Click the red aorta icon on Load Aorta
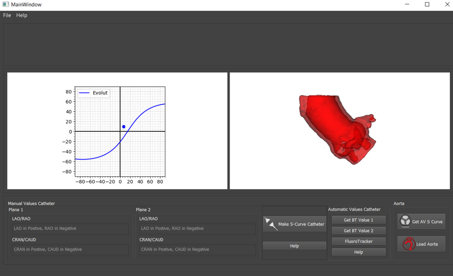This screenshot has height=276, width=453. (409, 243)
